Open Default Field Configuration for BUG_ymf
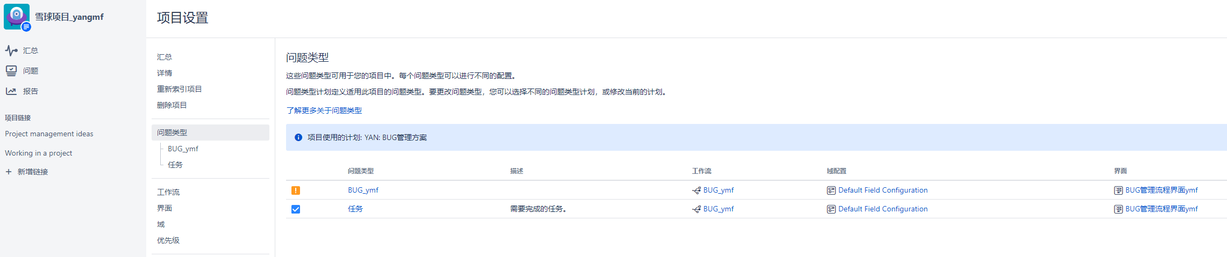Screen dimensions: 1227x257 (x=883, y=190)
